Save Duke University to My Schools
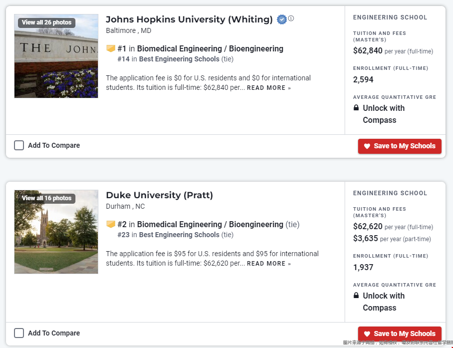 coord(400,334)
